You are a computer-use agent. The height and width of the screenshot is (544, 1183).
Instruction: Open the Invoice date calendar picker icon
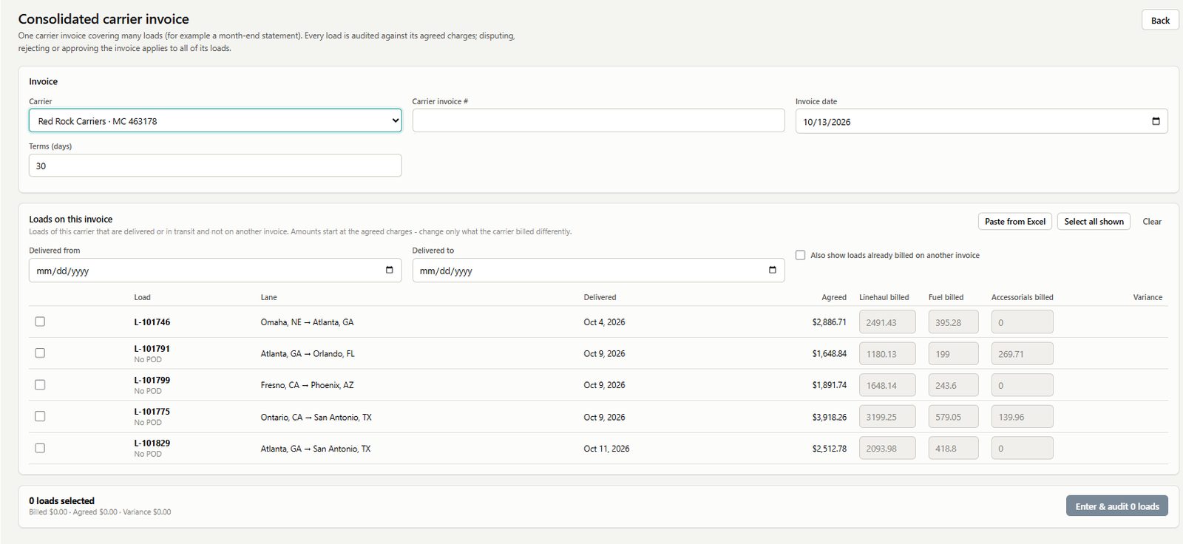tap(1156, 121)
